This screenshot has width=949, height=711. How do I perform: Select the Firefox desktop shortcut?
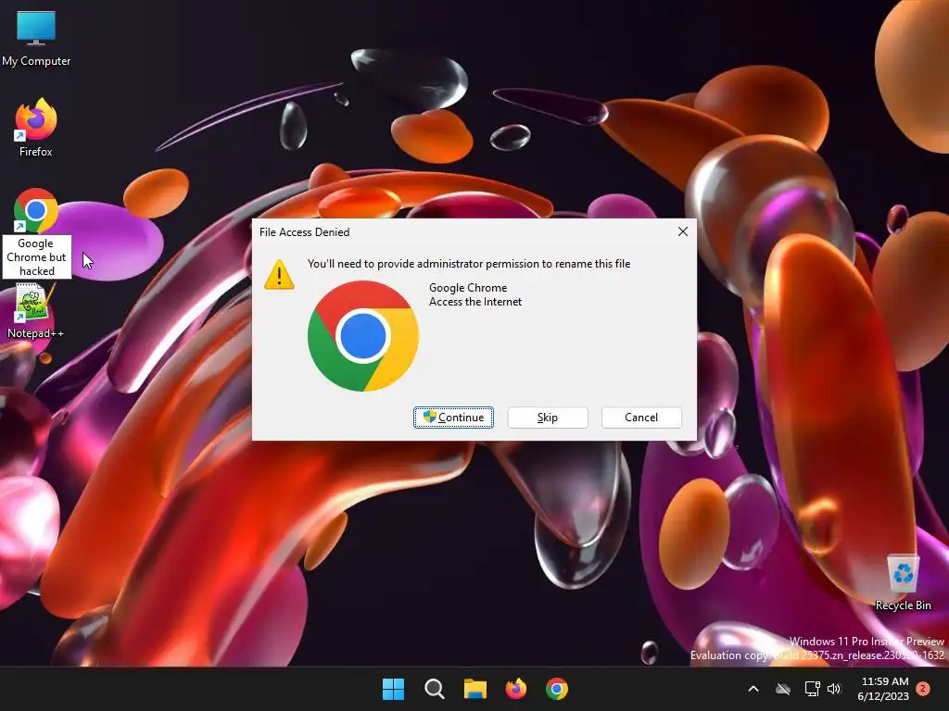(x=36, y=128)
